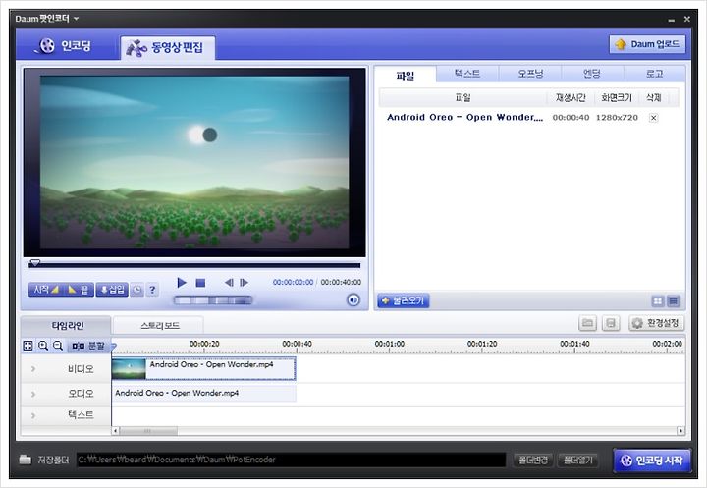Click the timeline ruler at 00:01:00
The height and width of the screenshot is (488, 707).
point(389,345)
